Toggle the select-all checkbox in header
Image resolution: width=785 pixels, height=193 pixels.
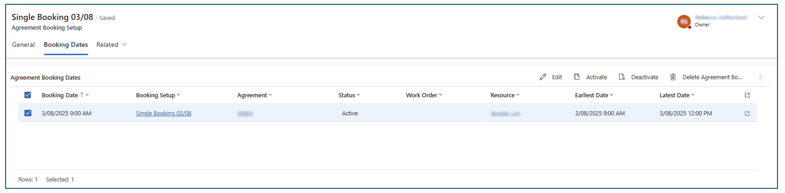28,95
